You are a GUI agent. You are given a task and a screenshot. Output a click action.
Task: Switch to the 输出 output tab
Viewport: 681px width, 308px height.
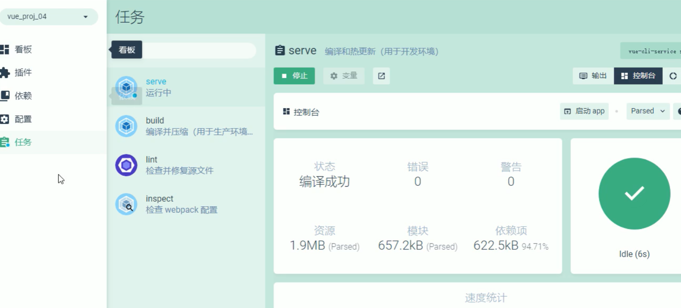click(593, 76)
